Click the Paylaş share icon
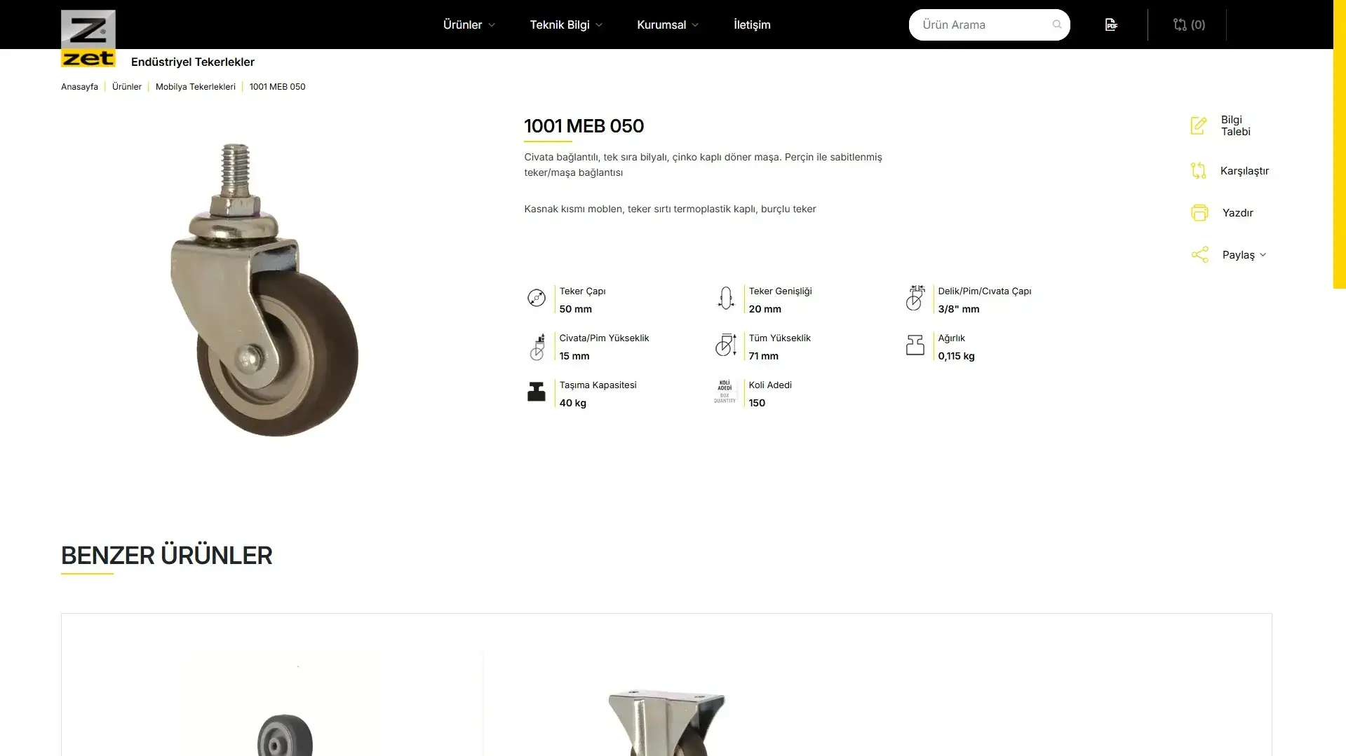1346x756 pixels. (1199, 254)
